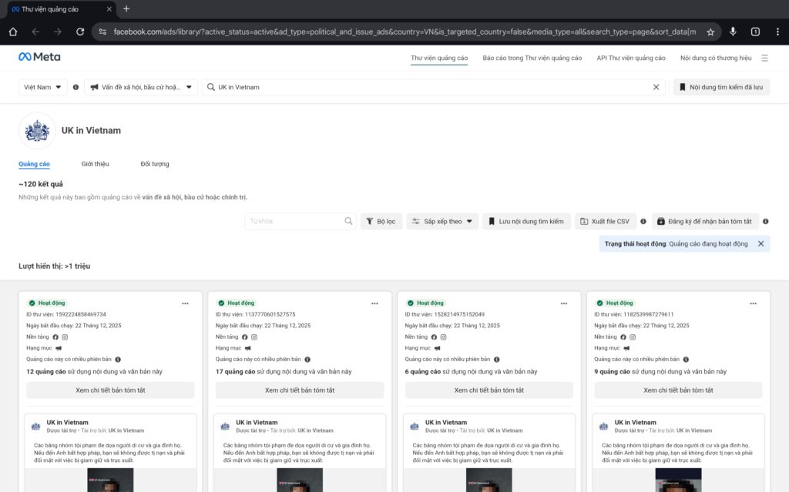Click info icon next to 'nhiều phiên bản' text
The width and height of the screenshot is (789, 492).
118,359
